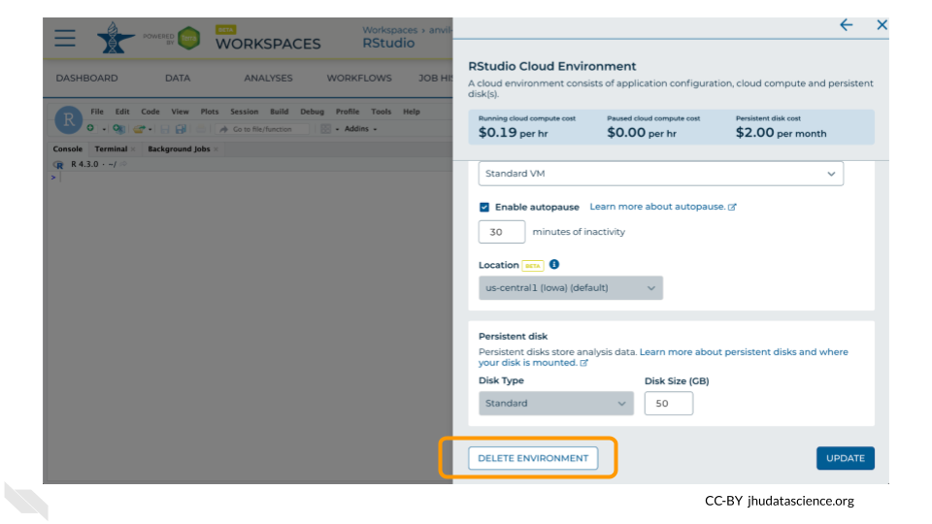Click the save file icon
The height and width of the screenshot is (524, 932).
click(x=165, y=129)
